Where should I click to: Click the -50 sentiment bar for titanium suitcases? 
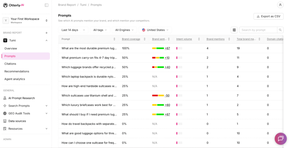[x=158, y=95]
